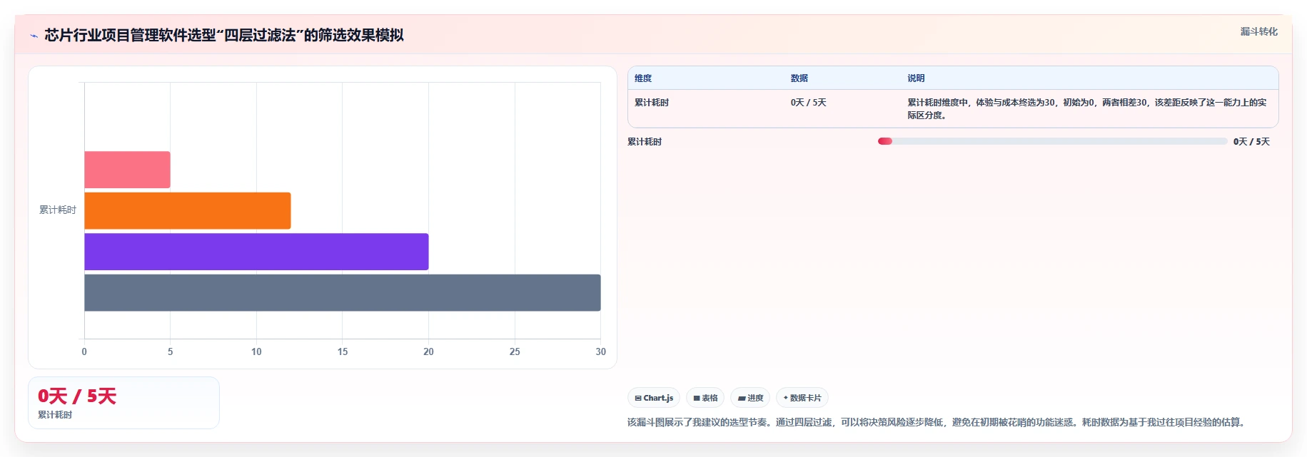Click the explanation cell starting 累计耗时维度中
The image size is (1307, 457).
[x=1087, y=109]
